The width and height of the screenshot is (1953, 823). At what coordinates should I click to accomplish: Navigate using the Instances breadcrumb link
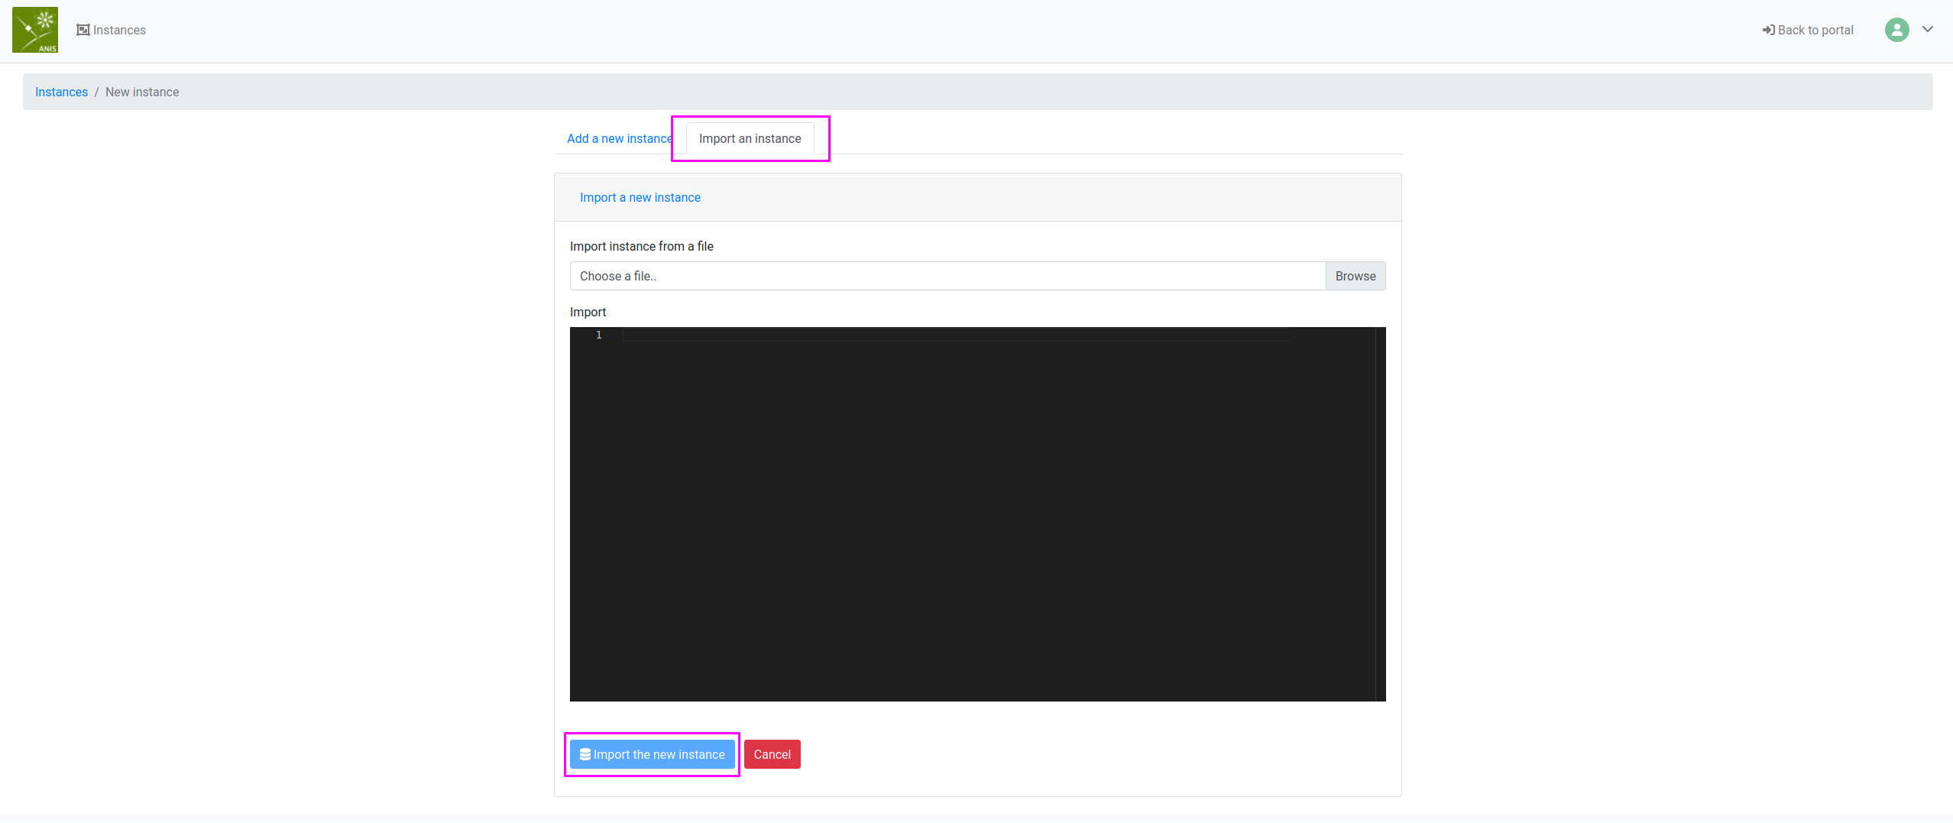[61, 91]
